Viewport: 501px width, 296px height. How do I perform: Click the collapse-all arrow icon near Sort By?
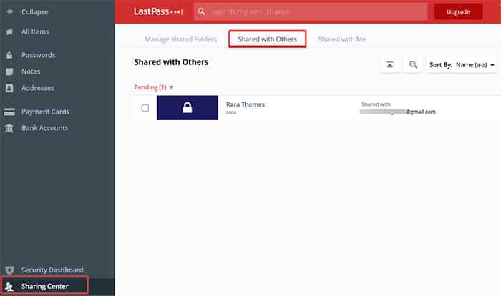click(x=390, y=65)
